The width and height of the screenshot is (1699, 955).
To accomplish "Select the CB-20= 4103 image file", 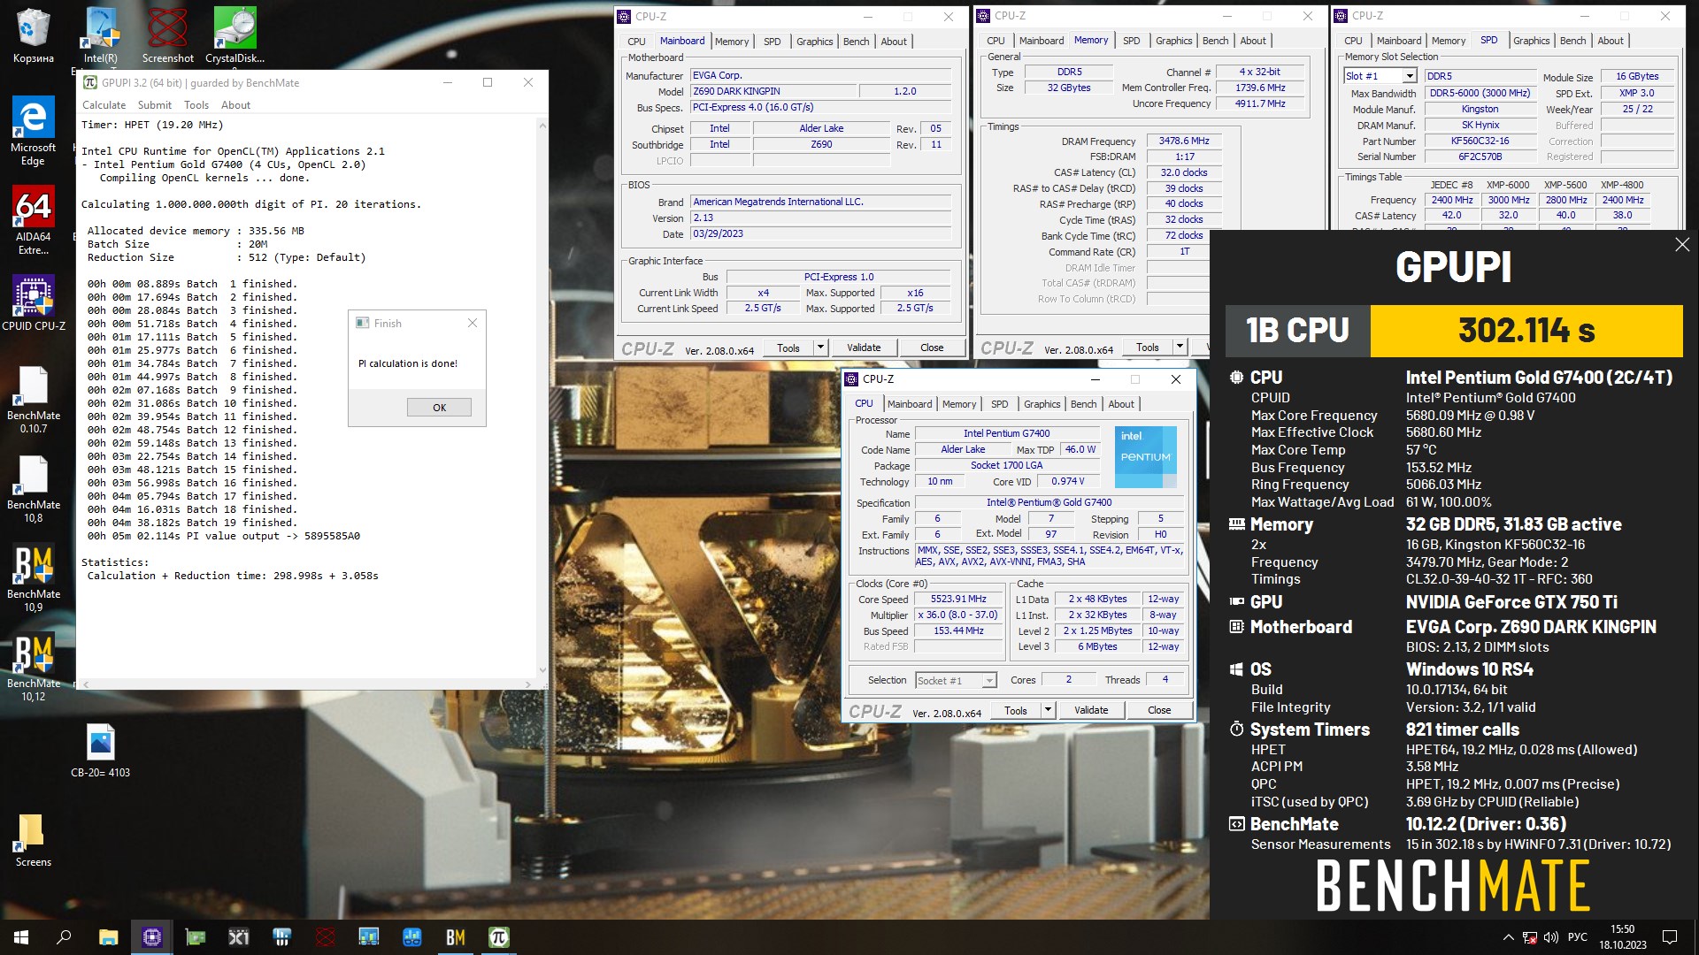I will pos(100,750).
